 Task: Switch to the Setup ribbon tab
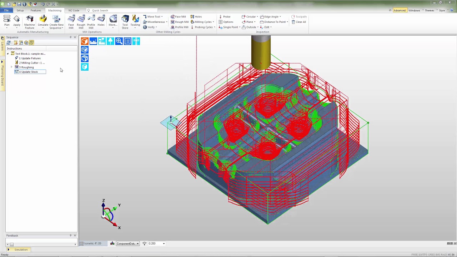(x=20, y=10)
